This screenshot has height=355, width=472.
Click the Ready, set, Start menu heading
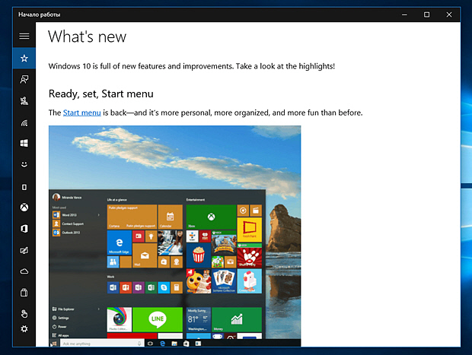(x=100, y=94)
